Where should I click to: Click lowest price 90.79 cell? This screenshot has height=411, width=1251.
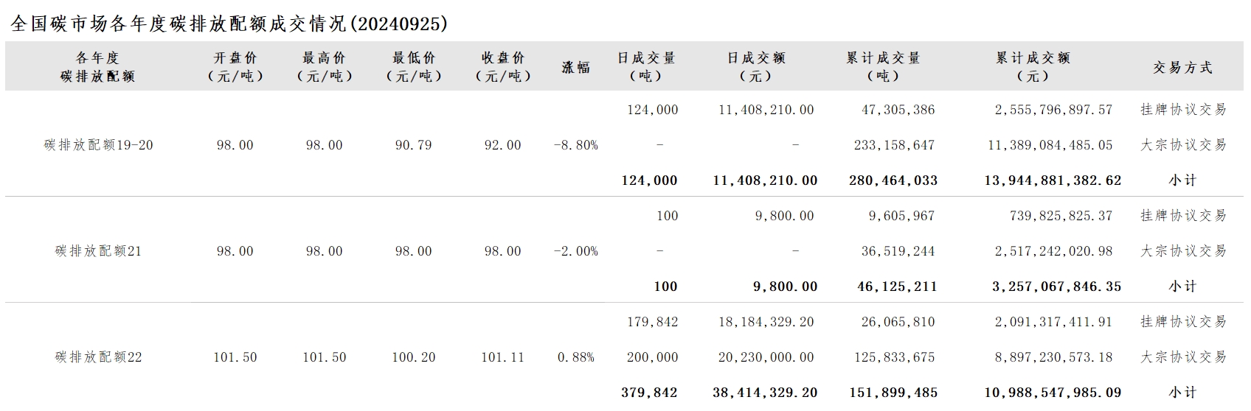[x=414, y=145]
